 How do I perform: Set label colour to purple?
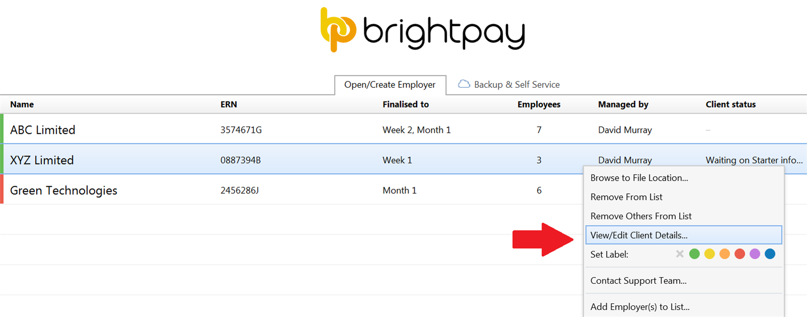coord(755,254)
